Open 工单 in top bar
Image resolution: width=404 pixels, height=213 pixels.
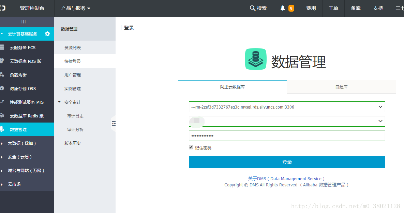[x=333, y=8]
